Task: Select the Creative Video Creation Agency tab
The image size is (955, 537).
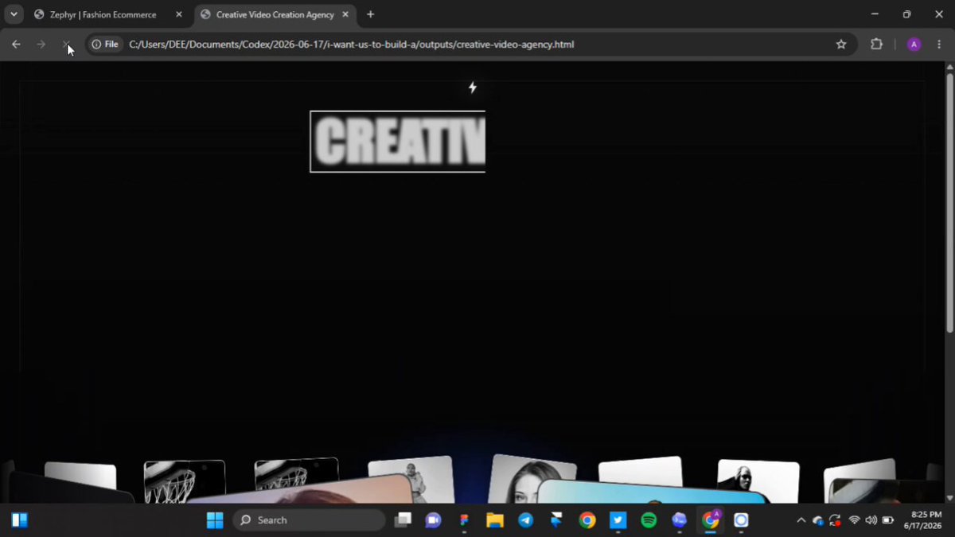Action: point(275,14)
